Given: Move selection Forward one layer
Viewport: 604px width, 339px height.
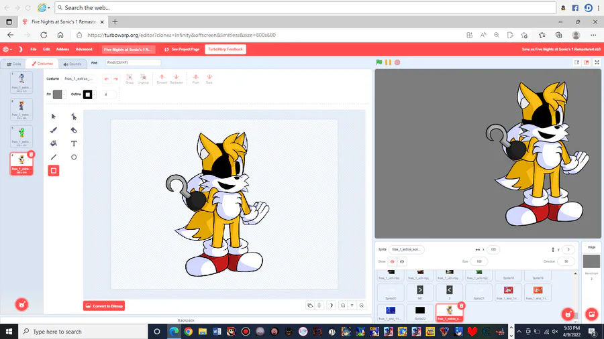Looking at the screenshot, I should pos(162,79).
